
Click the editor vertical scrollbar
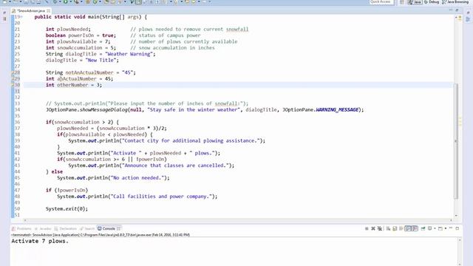click(456, 141)
